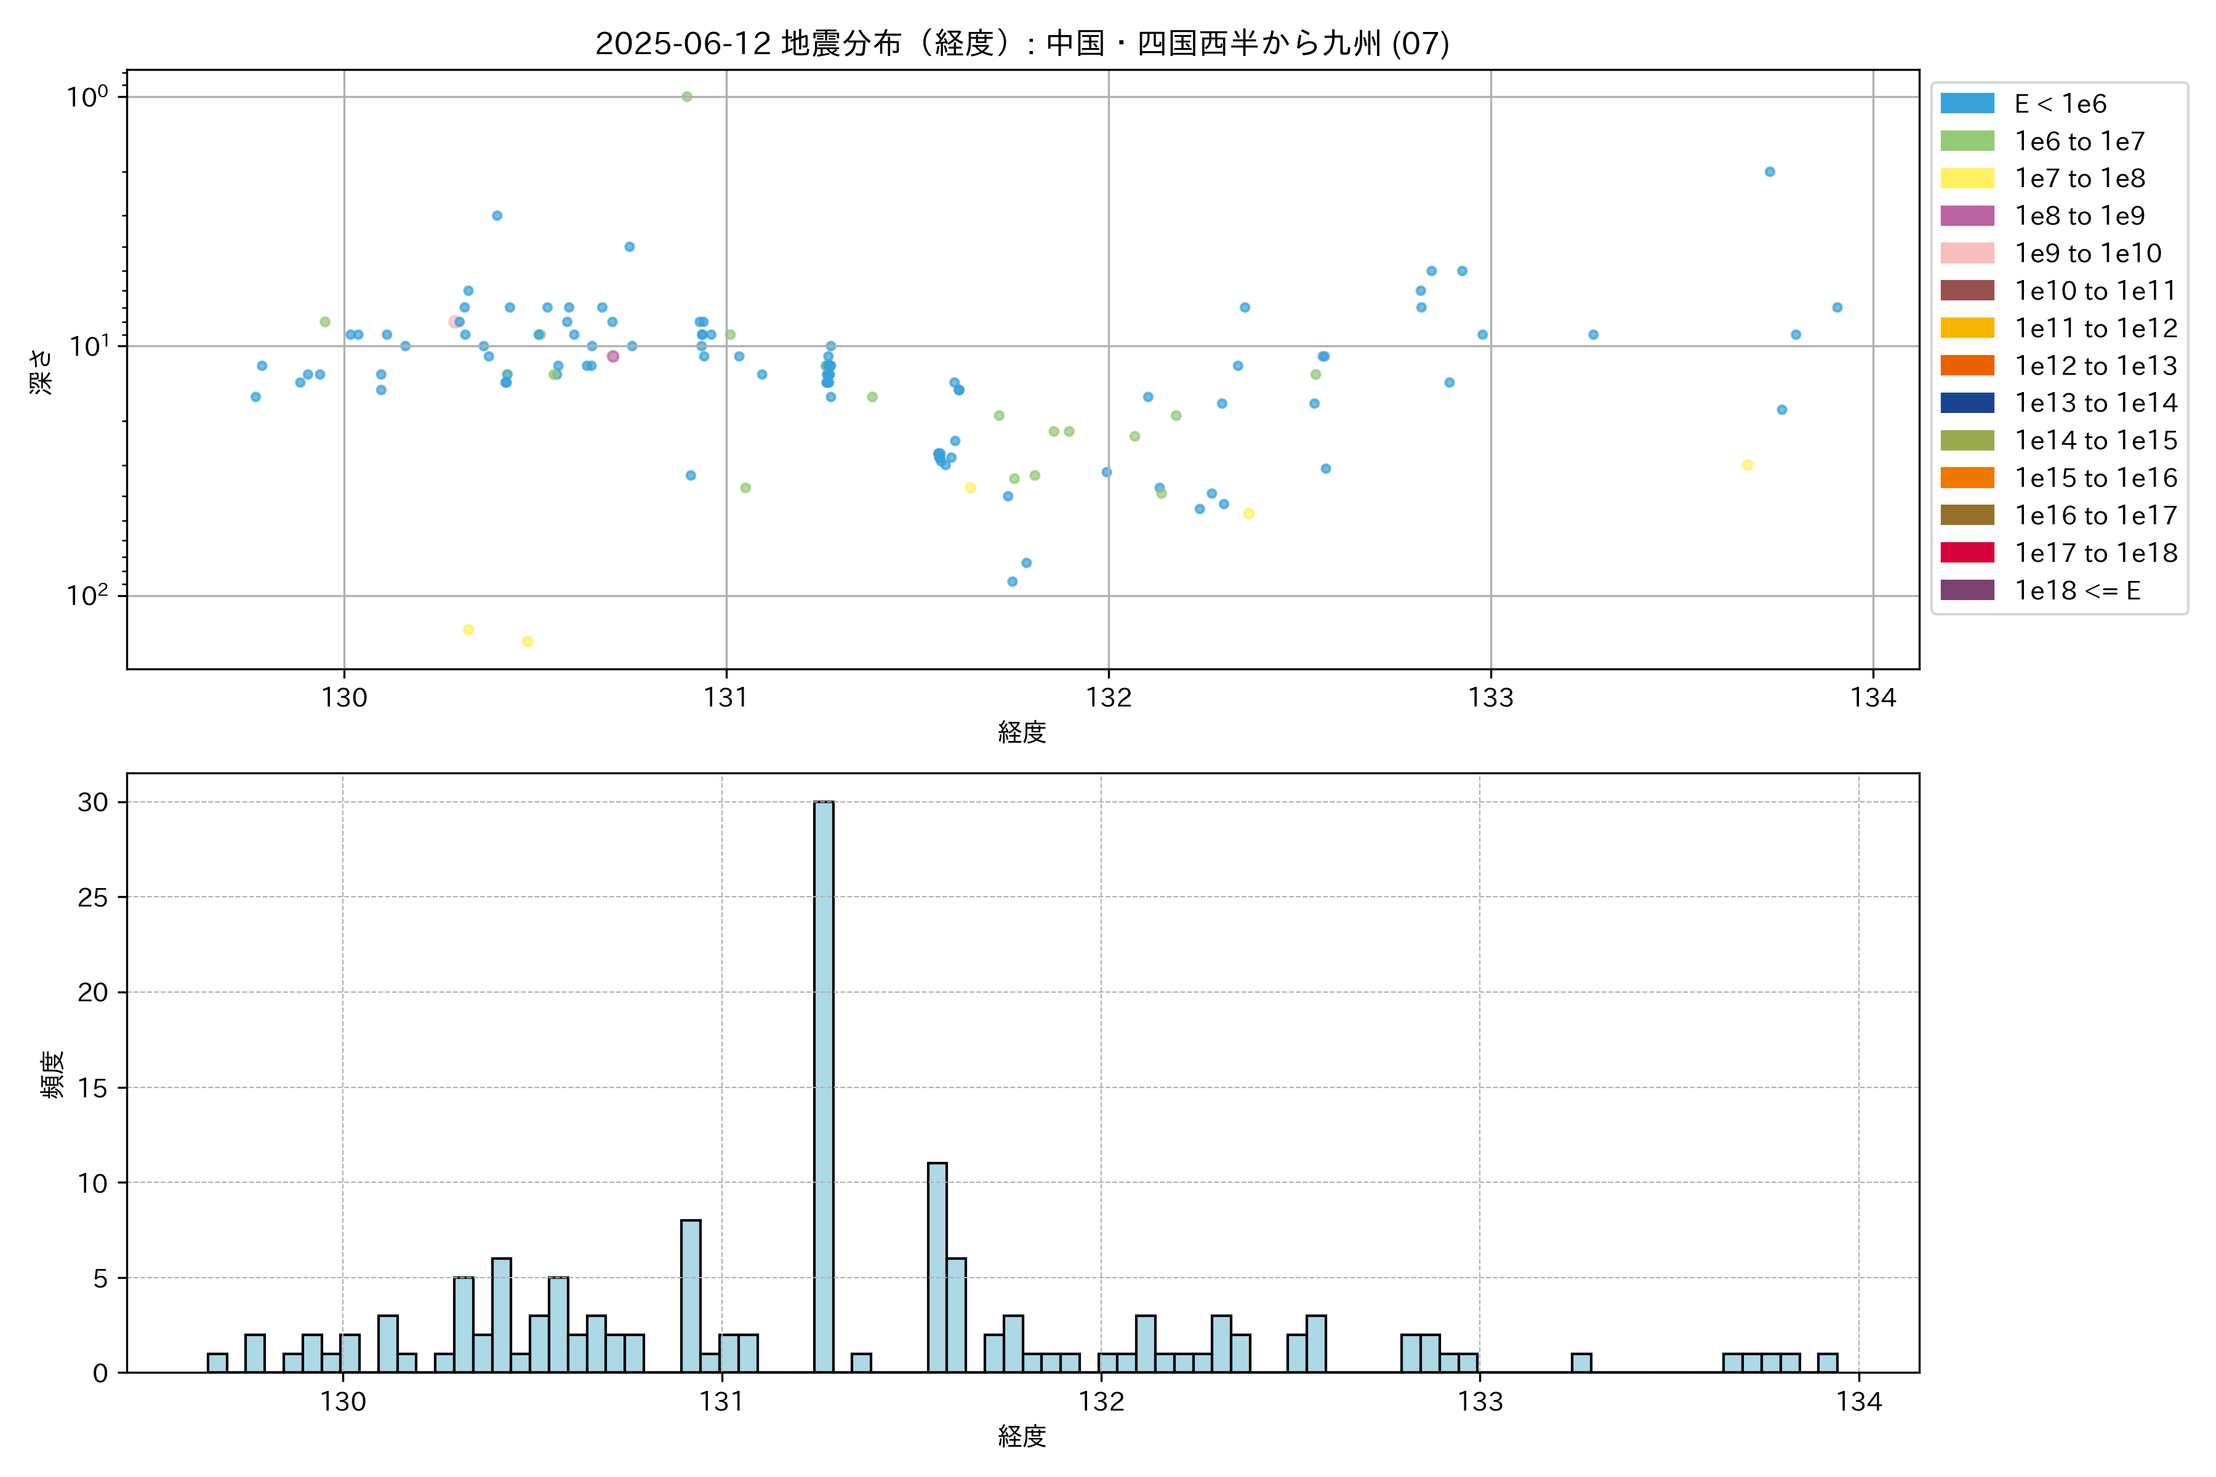2216x1477 pixels.
Task: Click the 経度 label under scatter plot
Action: pos(1022,732)
